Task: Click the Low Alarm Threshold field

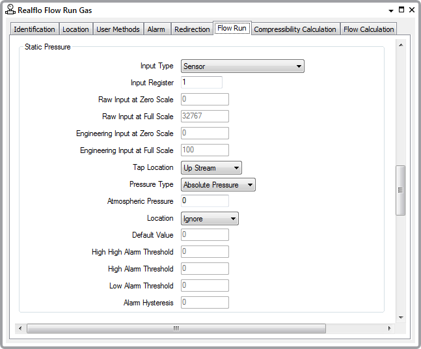Action: (205, 285)
